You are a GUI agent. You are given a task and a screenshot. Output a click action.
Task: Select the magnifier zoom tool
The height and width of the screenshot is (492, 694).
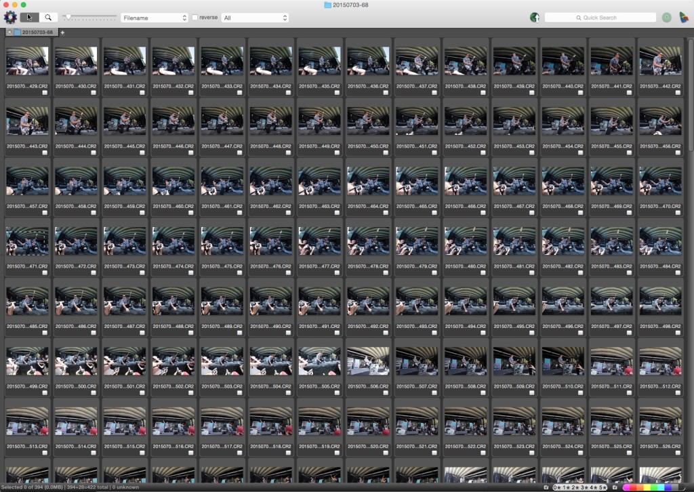(x=48, y=17)
